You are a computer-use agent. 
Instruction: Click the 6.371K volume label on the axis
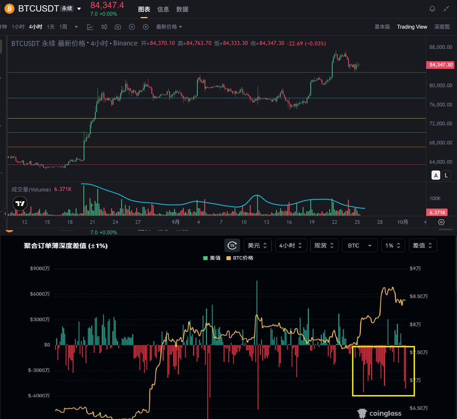[x=437, y=213]
